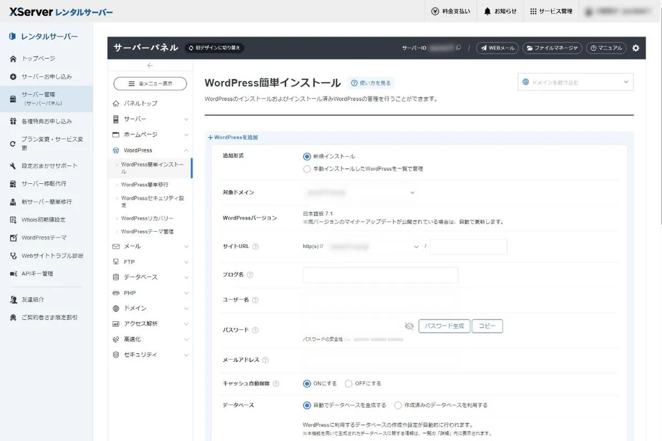Viewport: 662px width, 441px height.
Task: Open お知らせ notifications bell
Action: coord(500,11)
